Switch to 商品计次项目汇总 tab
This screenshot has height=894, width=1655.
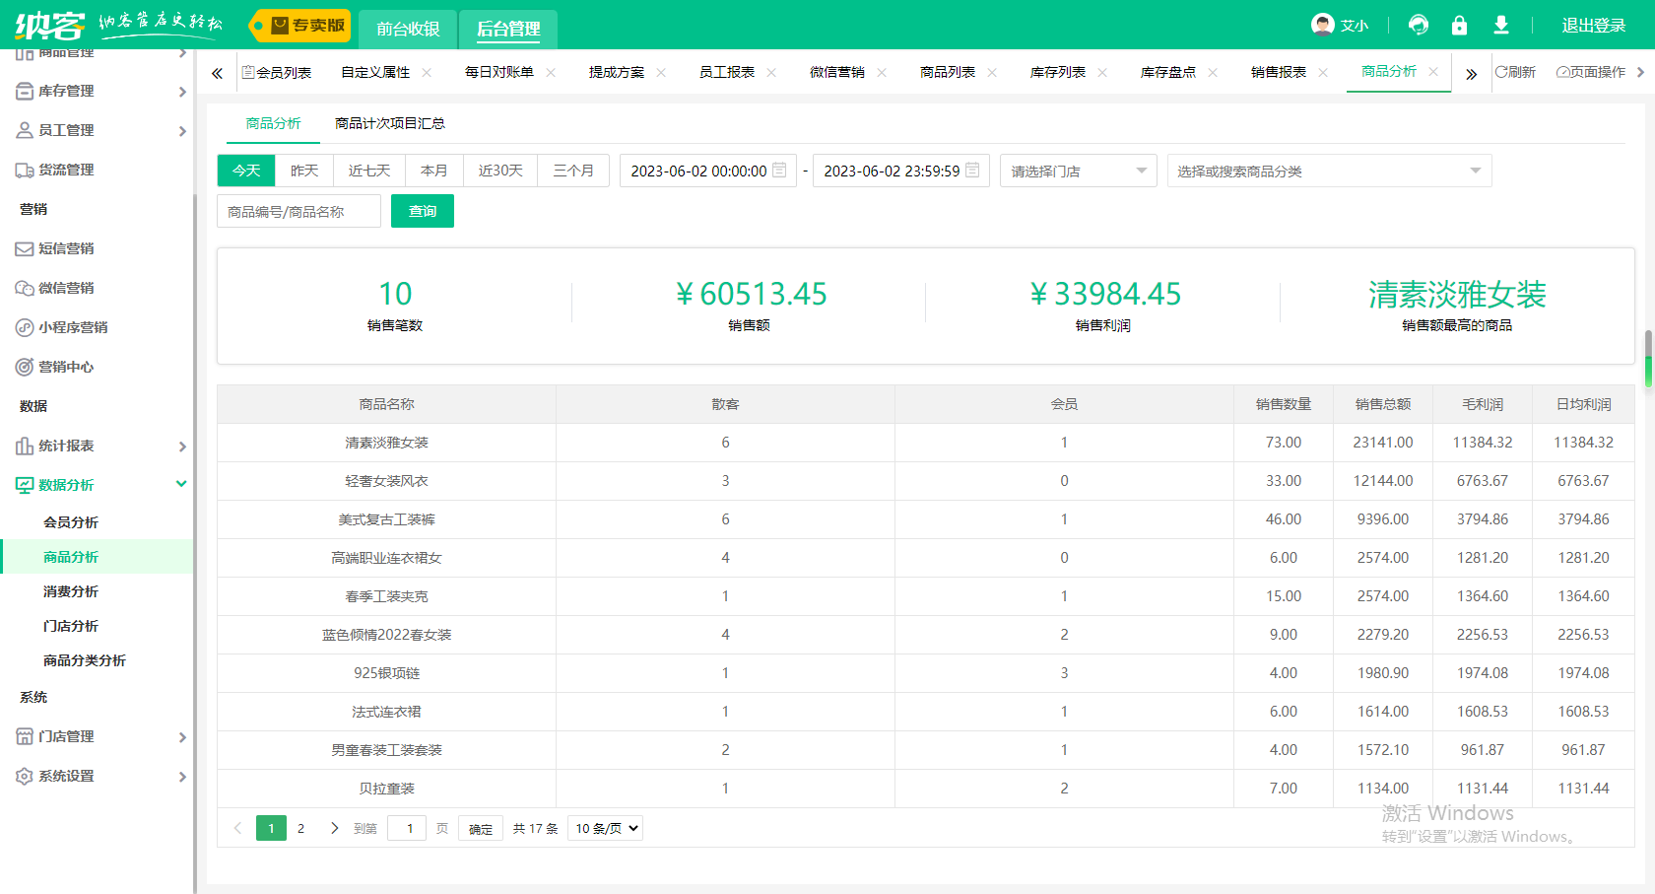[x=390, y=123]
